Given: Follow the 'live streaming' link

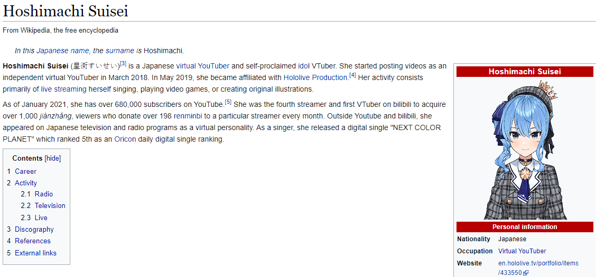Looking at the screenshot, I should pos(64,90).
